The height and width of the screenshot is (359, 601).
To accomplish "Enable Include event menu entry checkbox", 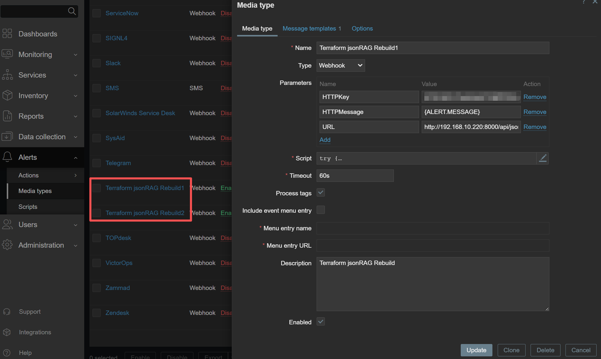I will point(321,210).
